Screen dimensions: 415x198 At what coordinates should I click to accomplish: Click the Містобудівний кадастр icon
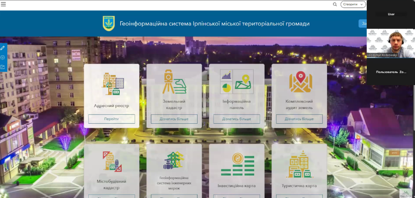pyautogui.click(x=112, y=161)
